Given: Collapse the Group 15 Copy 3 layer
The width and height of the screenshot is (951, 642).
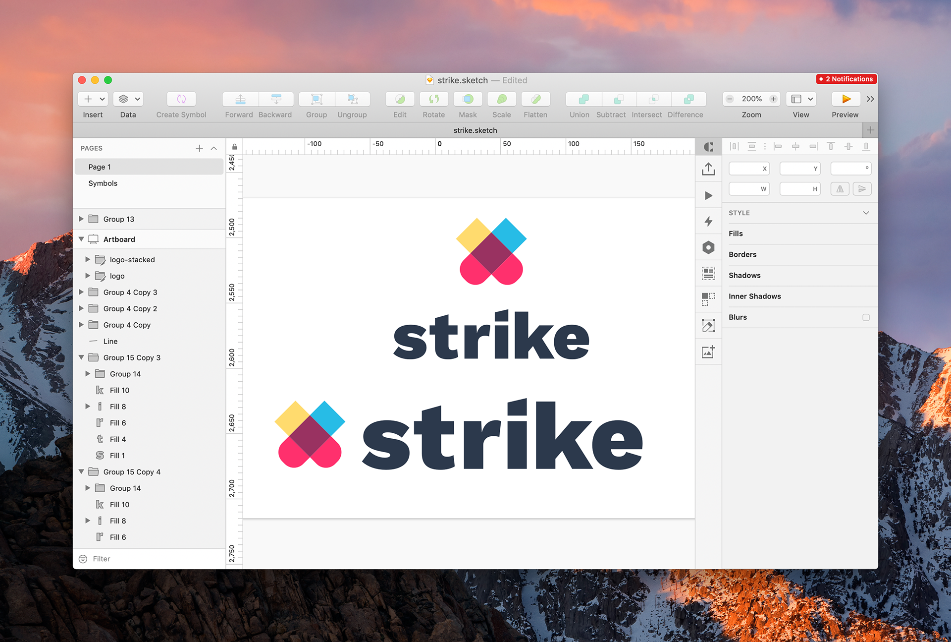Looking at the screenshot, I should point(81,357).
